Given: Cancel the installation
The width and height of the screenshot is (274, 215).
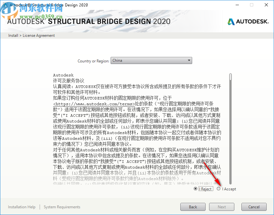Looking at the screenshot, I should click(254, 207).
